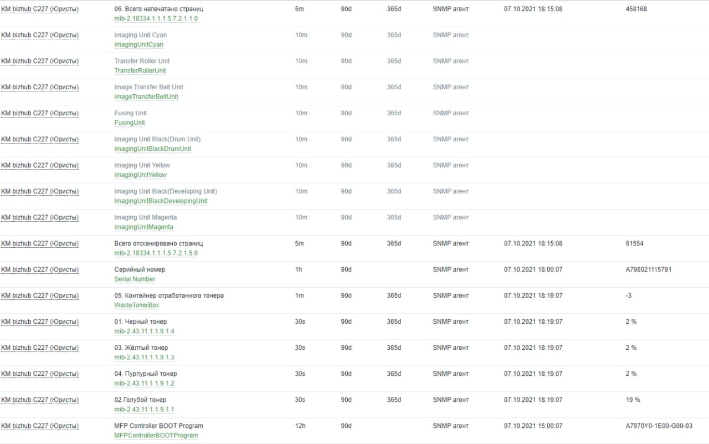The width and height of the screenshot is (709, 444).
Task: Click the mib-2.43.11.1.1.9.1.4 black toner key
Action: pos(144,331)
